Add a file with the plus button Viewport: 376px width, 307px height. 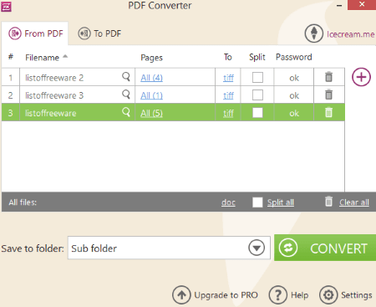pos(361,77)
